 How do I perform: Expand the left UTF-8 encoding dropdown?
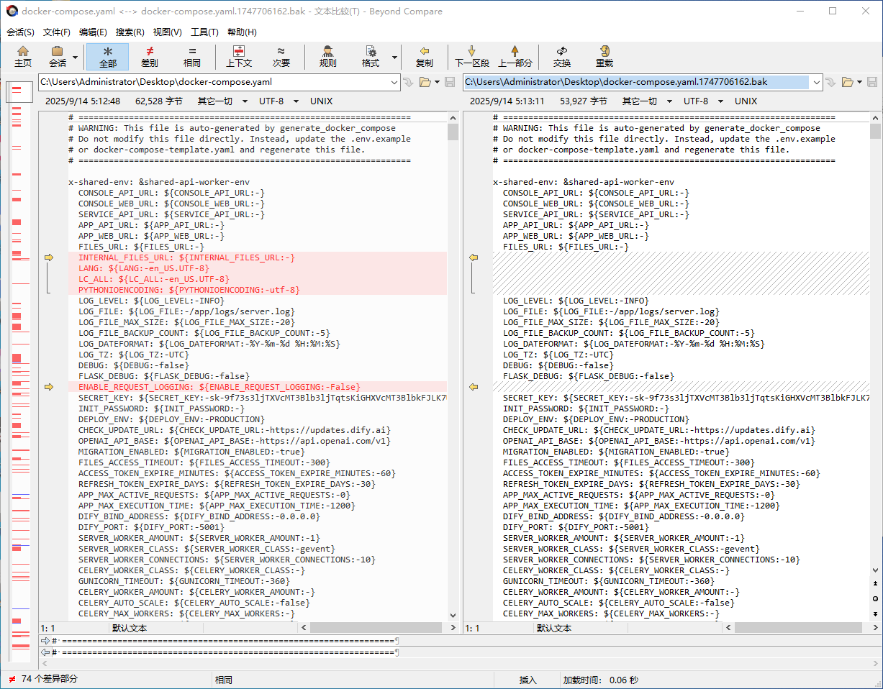point(293,101)
